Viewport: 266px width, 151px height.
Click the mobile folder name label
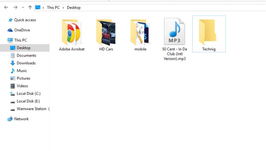140,49
